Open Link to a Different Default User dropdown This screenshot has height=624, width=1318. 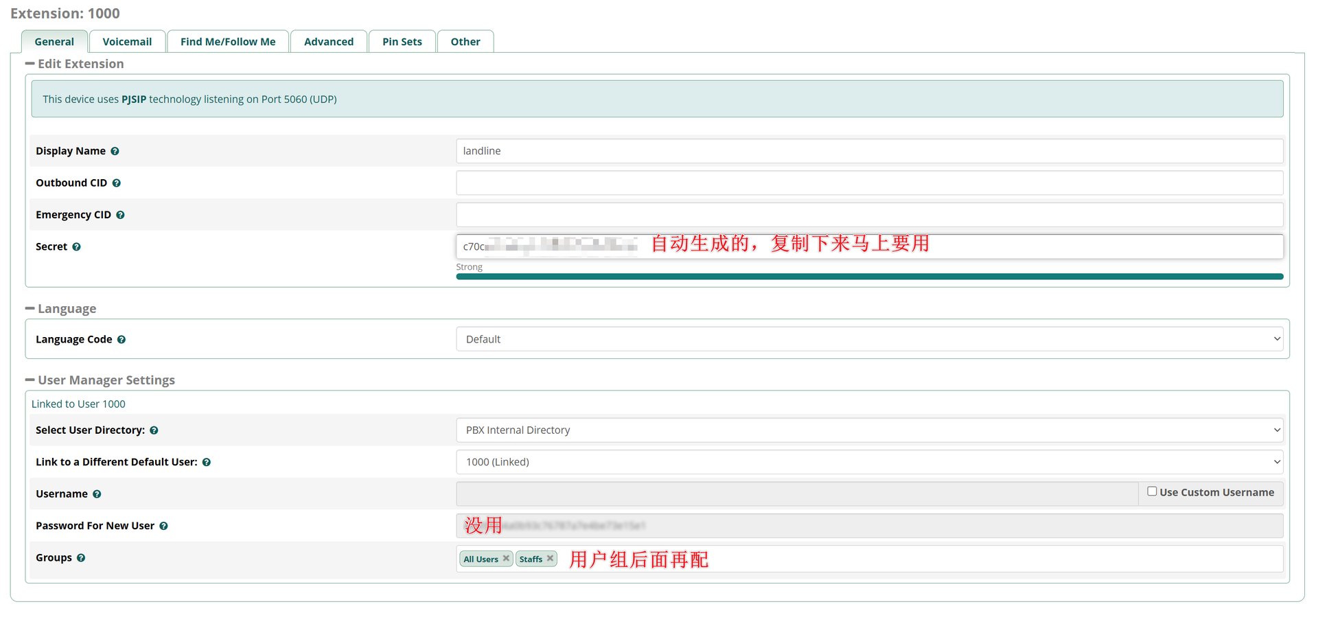tap(869, 462)
